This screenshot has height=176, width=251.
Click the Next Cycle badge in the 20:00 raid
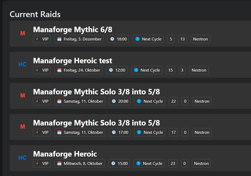(x=150, y=101)
